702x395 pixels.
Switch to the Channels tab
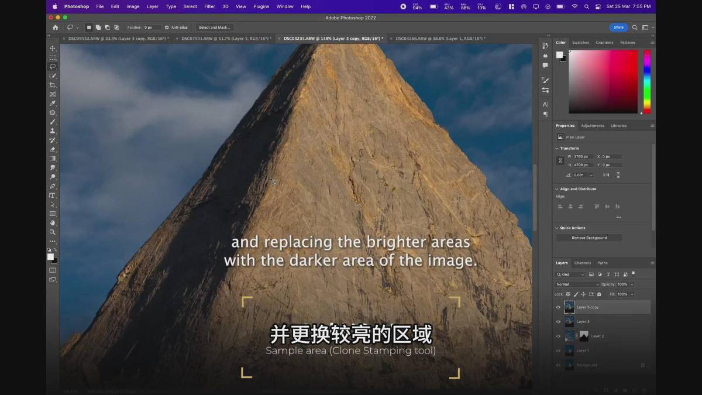[582, 263]
